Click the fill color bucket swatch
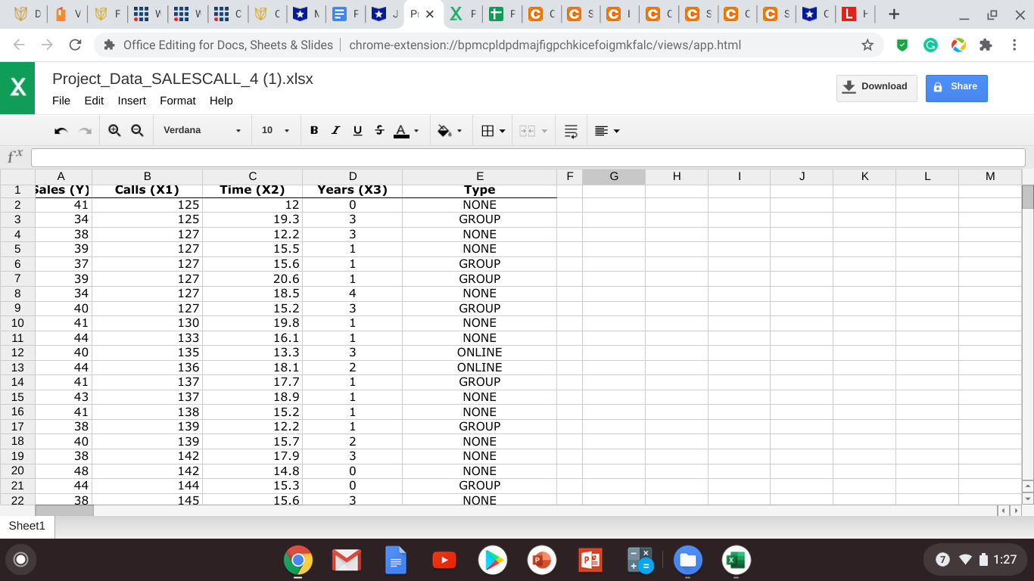This screenshot has height=581, width=1034. pyautogui.click(x=444, y=131)
